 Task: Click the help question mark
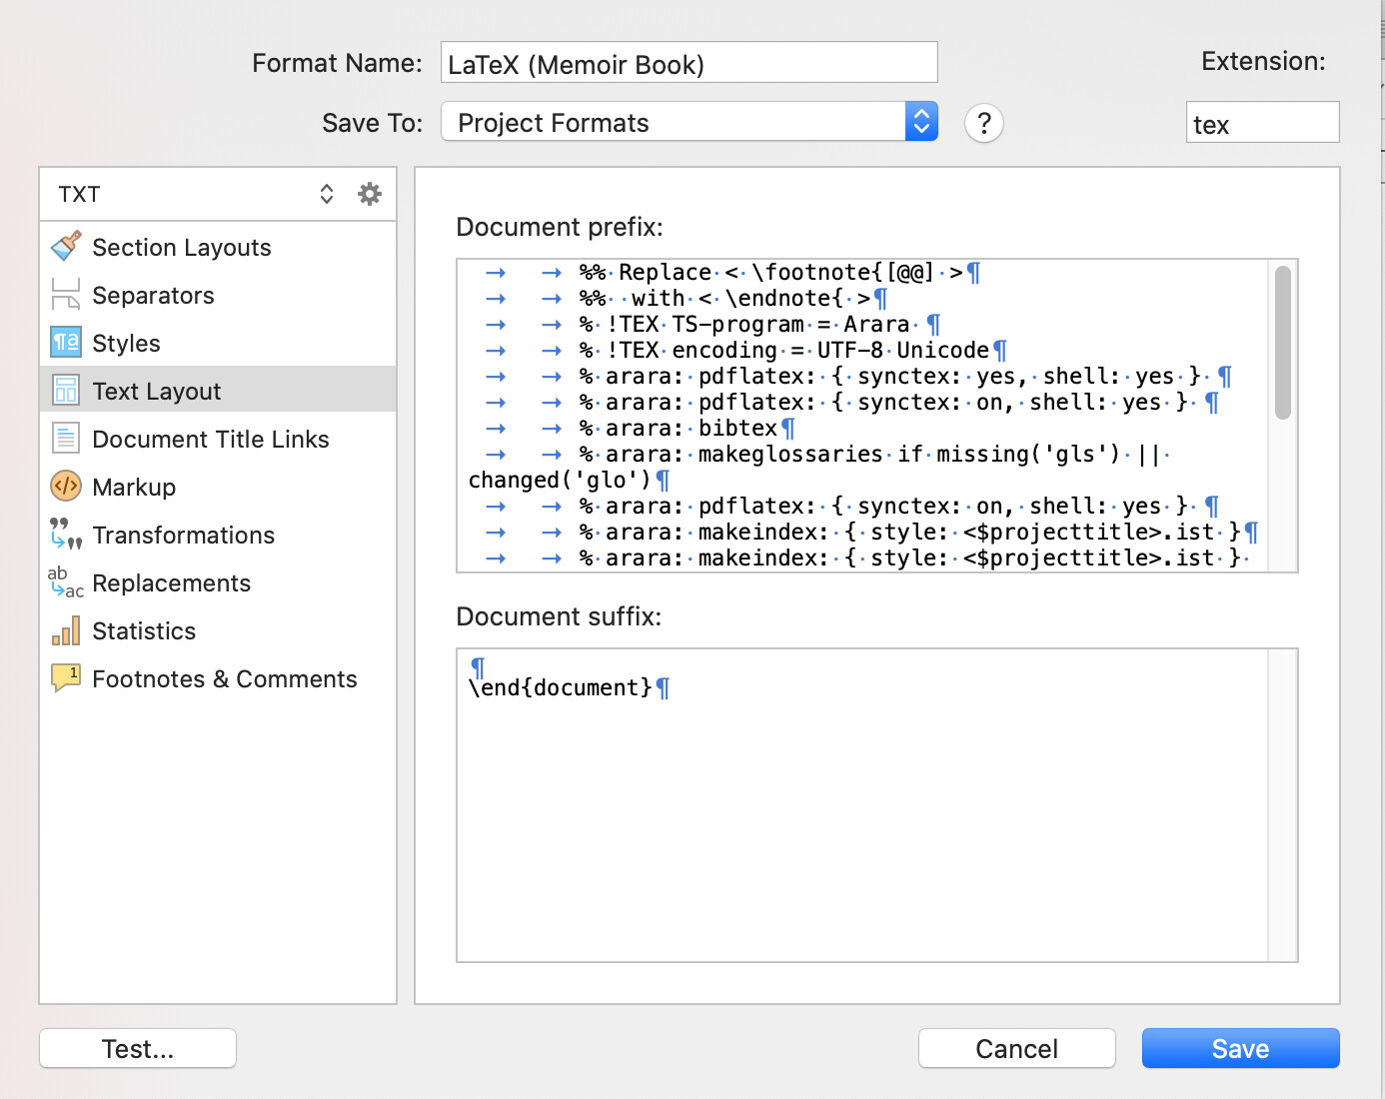[x=983, y=123]
